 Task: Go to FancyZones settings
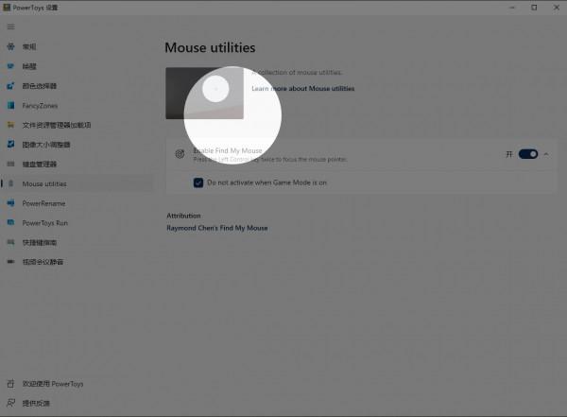pos(41,105)
